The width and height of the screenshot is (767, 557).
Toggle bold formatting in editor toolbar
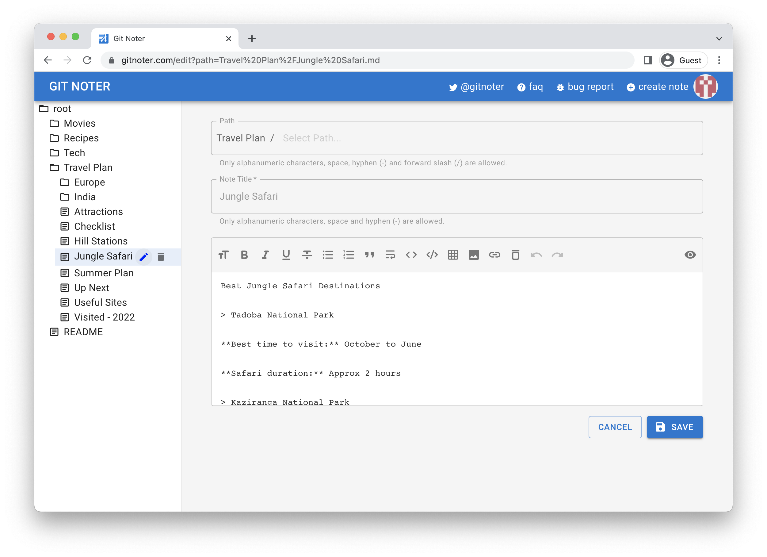click(x=244, y=255)
